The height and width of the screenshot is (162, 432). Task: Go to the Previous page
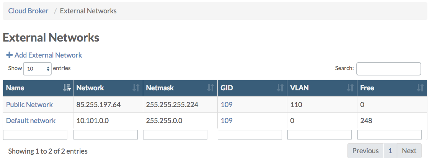[365, 151]
